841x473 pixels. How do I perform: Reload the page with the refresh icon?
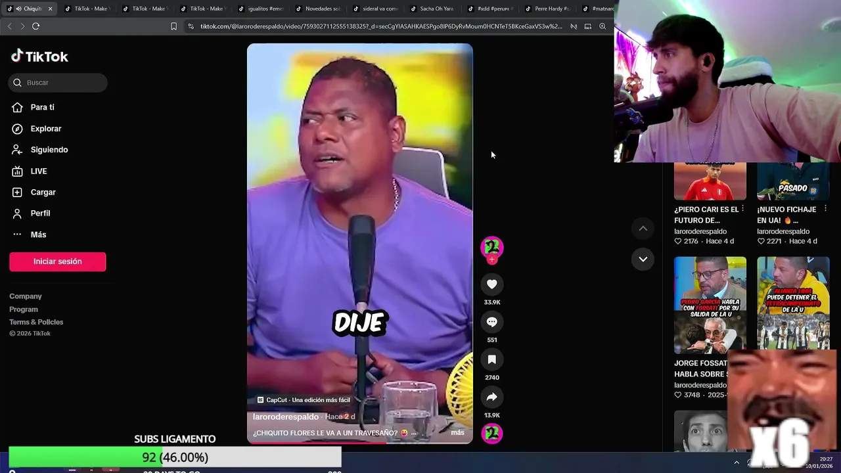point(35,26)
